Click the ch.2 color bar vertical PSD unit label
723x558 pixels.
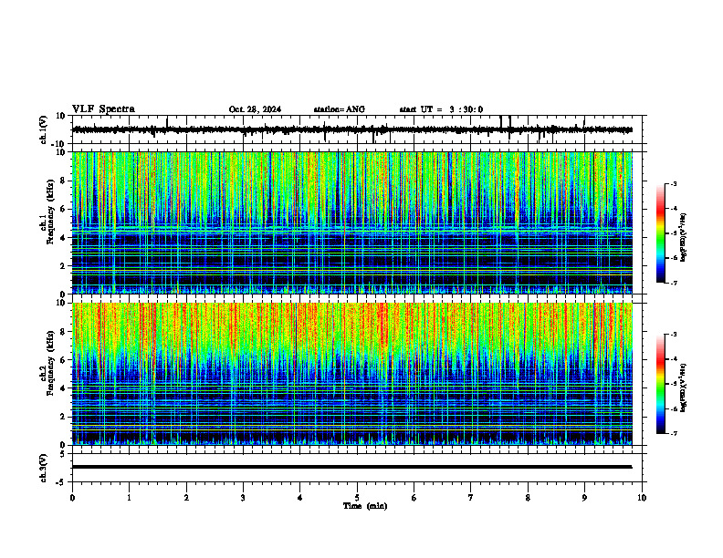pyautogui.click(x=684, y=387)
